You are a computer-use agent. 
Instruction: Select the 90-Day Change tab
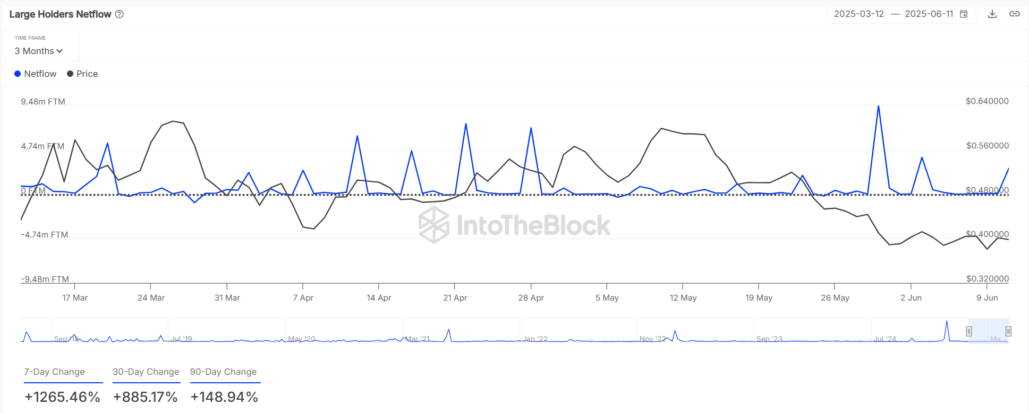(x=223, y=372)
